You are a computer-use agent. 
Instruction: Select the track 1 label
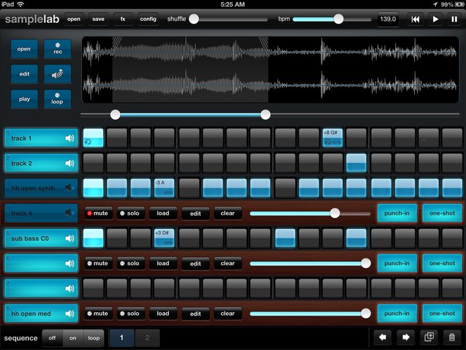tap(41, 138)
